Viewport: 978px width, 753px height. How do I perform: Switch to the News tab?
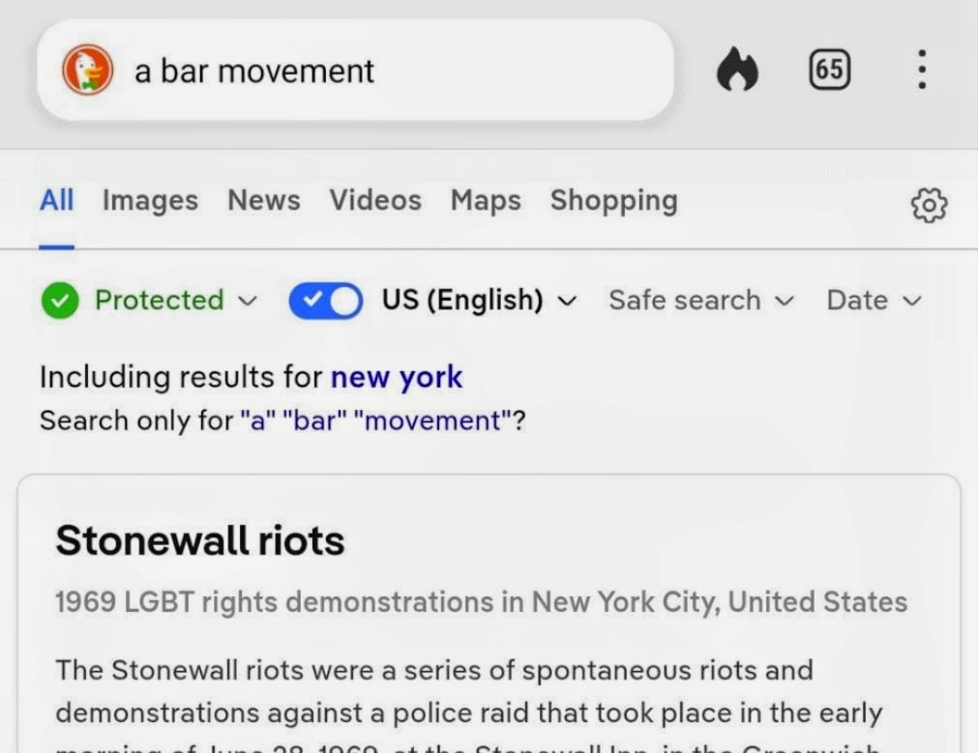(x=263, y=200)
